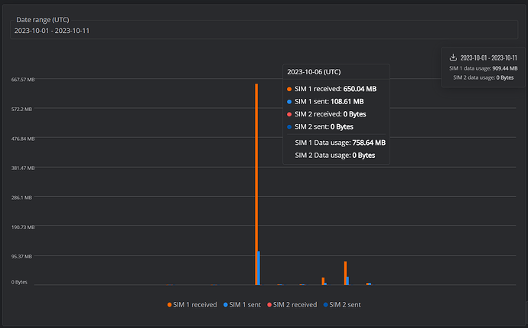Click the 2023-10-01 - 2023-10-11 export summary text
This screenshot has width=528, height=328.
(x=489, y=57)
